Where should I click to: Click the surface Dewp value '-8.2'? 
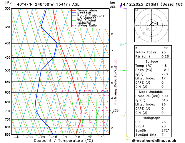[x=165, y=70]
